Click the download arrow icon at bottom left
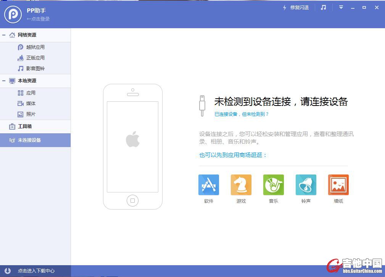 tap(7, 271)
